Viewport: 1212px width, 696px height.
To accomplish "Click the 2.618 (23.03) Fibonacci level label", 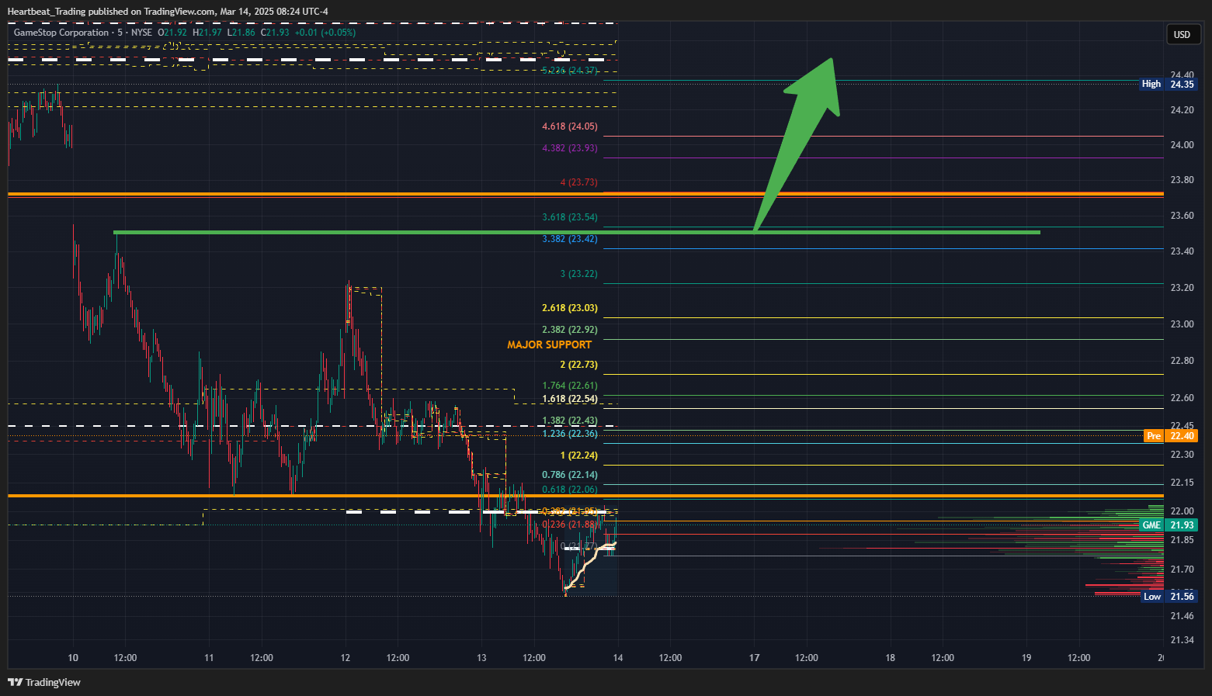I will tap(570, 308).
